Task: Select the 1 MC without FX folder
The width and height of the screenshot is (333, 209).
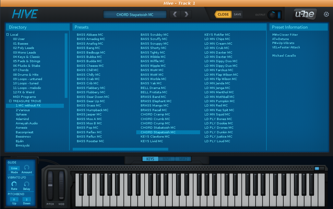Action: [35, 106]
